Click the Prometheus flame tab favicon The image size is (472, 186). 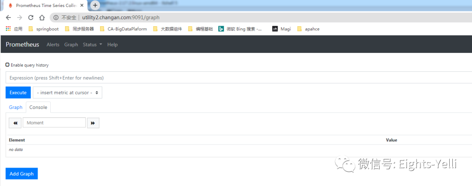(x=10, y=5)
